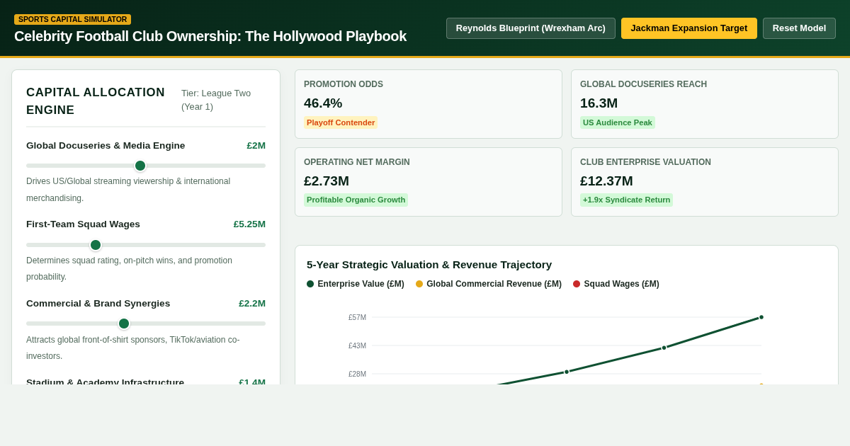Click the £57M data point on the enterprise value line

(761, 317)
